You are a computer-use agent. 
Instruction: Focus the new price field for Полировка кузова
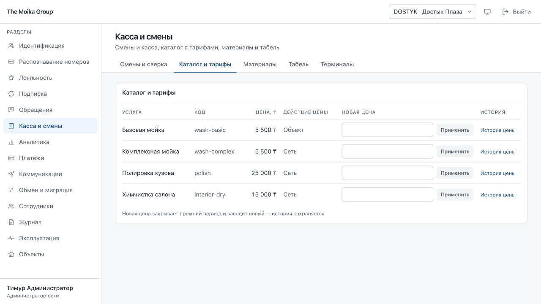(388, 173)
